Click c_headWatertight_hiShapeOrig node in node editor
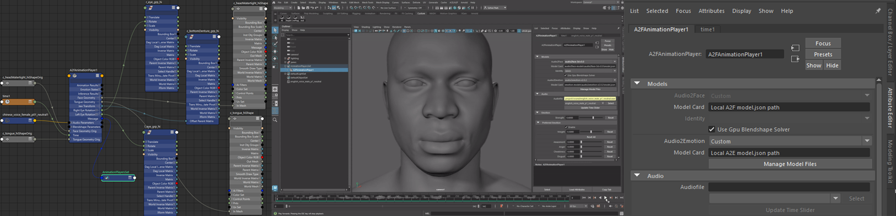The height and width of the screenshot is (216, 896). [18, 83]
